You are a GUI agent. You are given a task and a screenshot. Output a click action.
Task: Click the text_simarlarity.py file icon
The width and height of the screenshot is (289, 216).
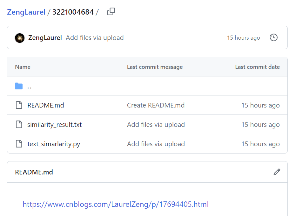pyautogui.click(x=19, y=144)
